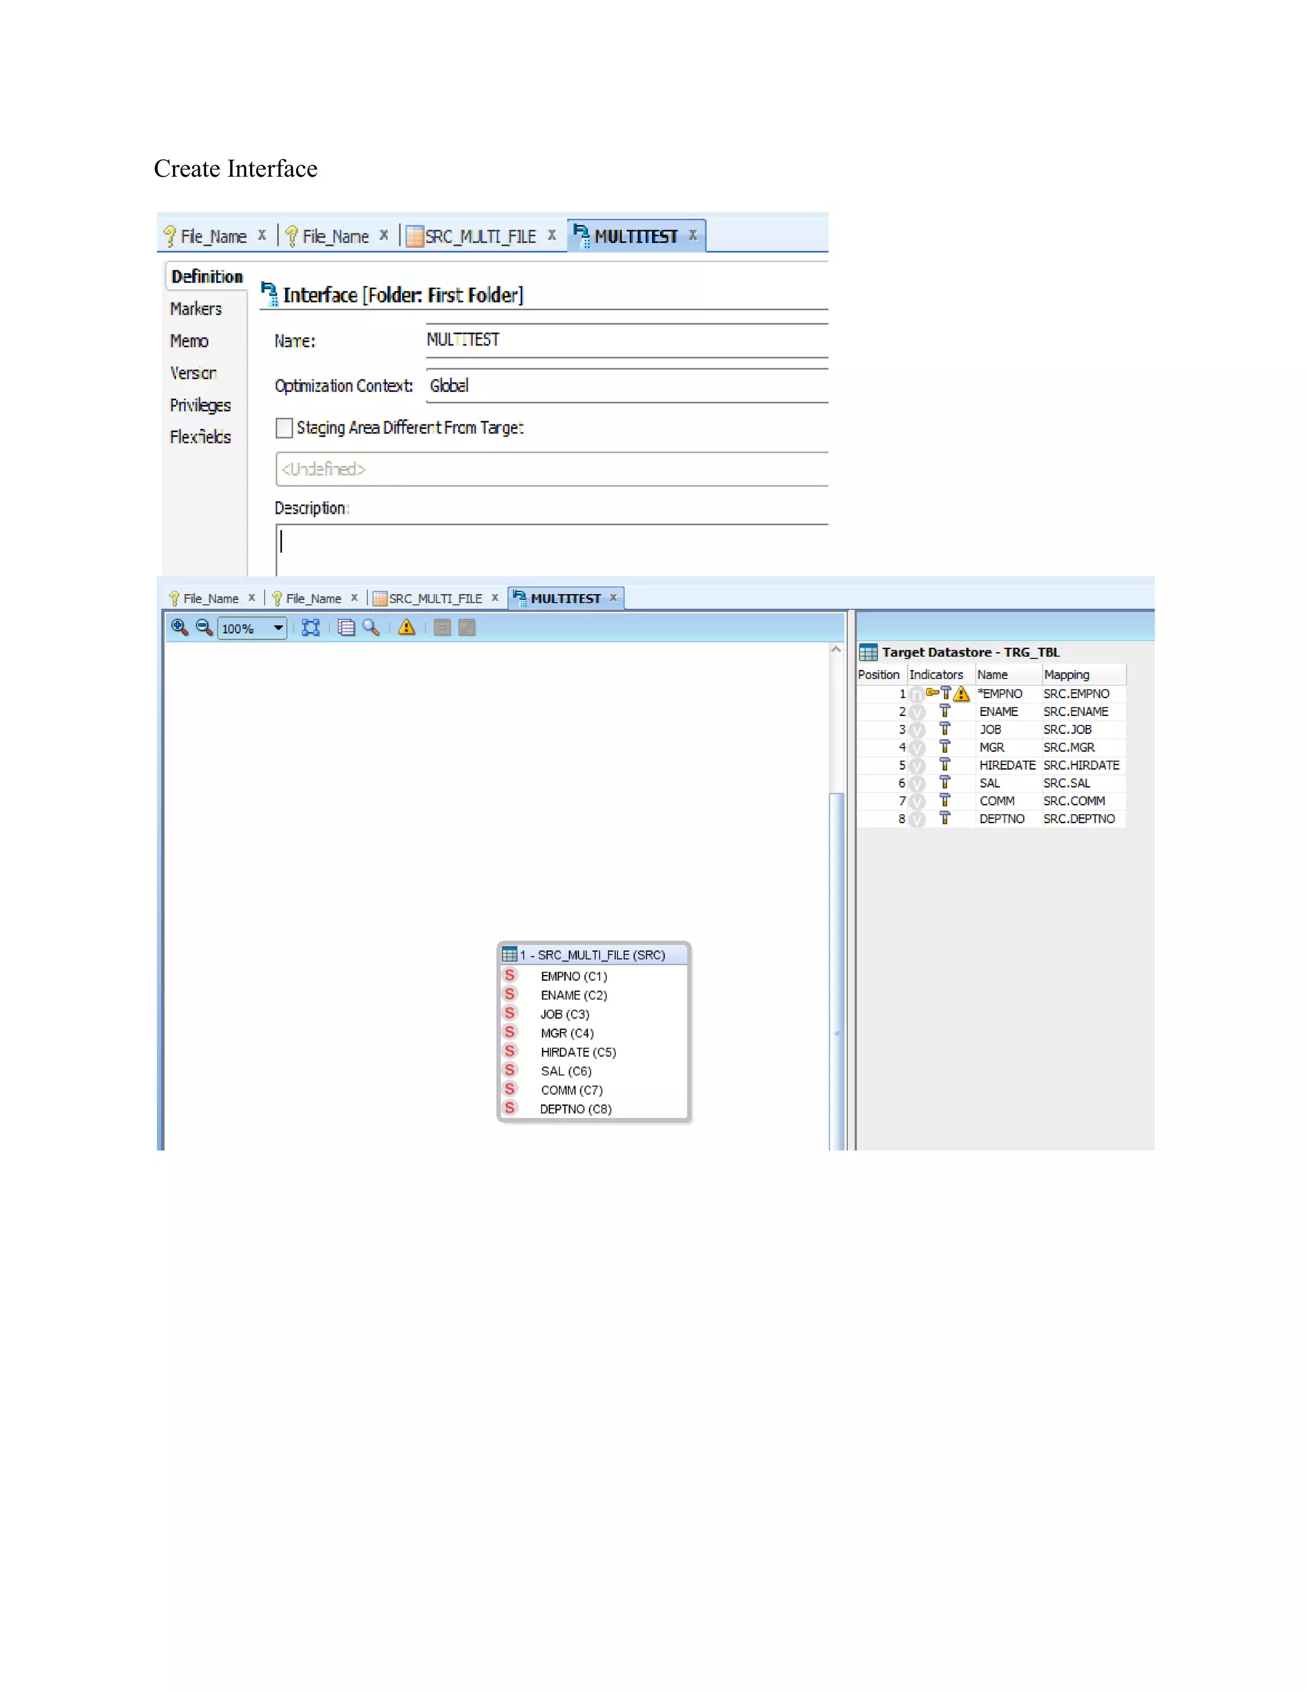Screen dimensions: 1307x1691
Task: Click the yellow warning errors toolbar icon
Action: click(407, 628)
